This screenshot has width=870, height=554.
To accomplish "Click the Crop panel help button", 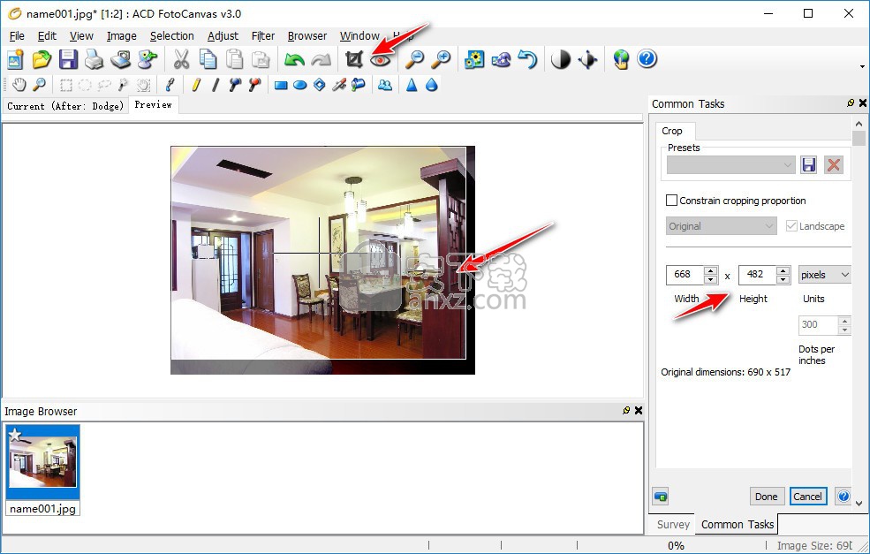I will tap(843, 497).
